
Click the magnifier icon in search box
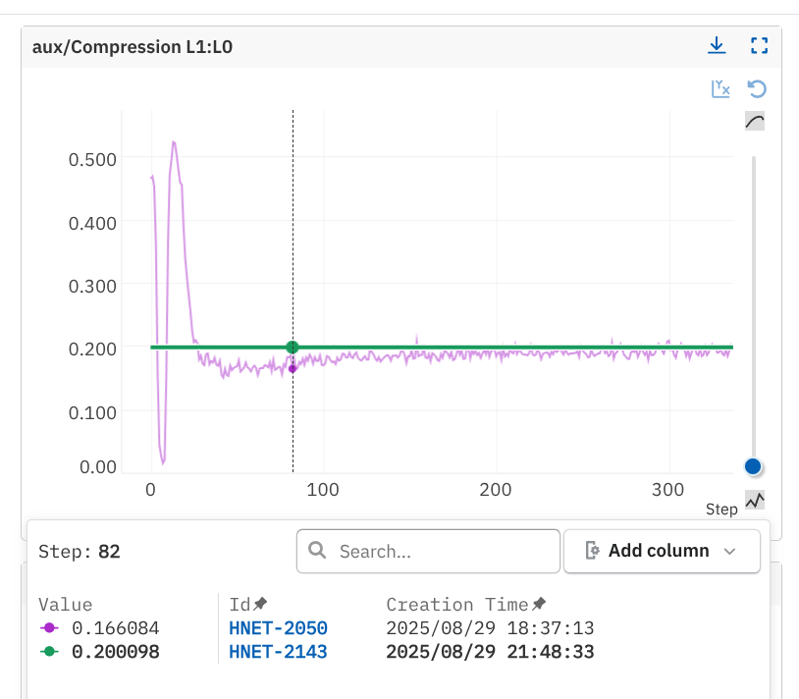pyautogui.click(x=317, y=550)
